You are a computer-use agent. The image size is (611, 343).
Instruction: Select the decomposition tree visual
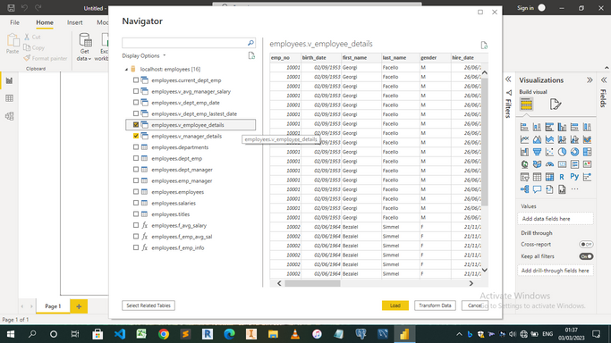[524, 189]
